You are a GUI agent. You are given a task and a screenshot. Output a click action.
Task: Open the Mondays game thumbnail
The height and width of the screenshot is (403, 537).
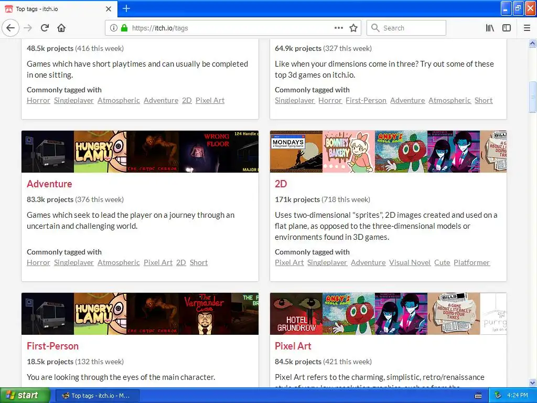(x=296, y=152)
